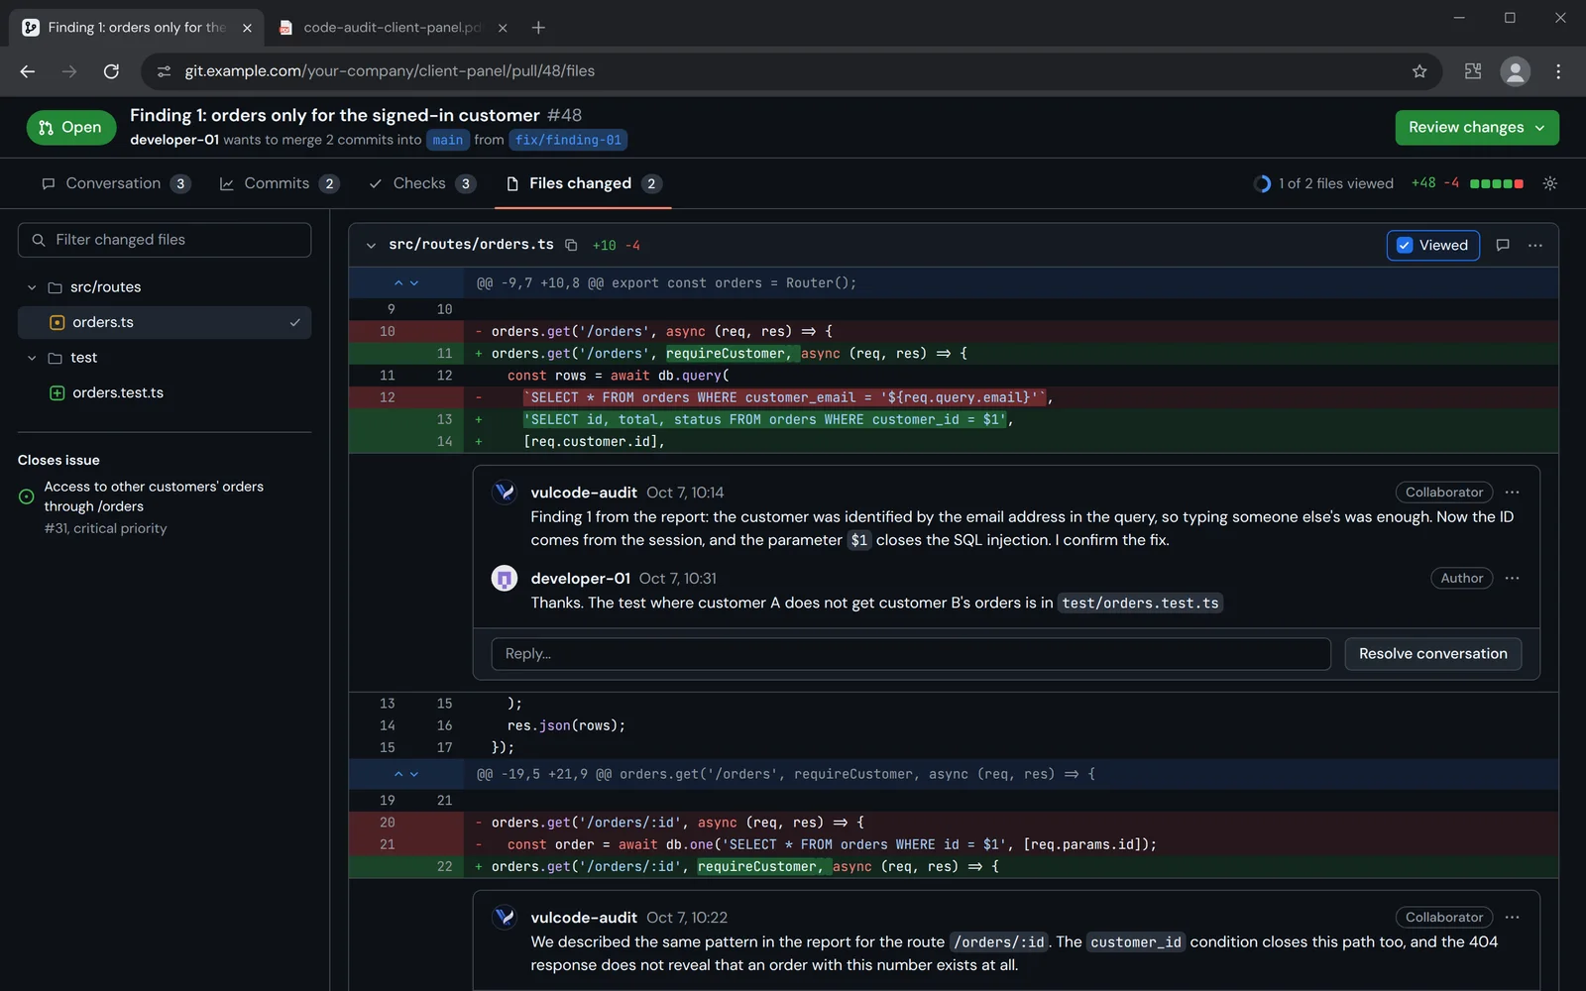The image size is (1586, 991).
Task: Copy the src/routes/orders.ts file path
Action: tap(571, 245)
